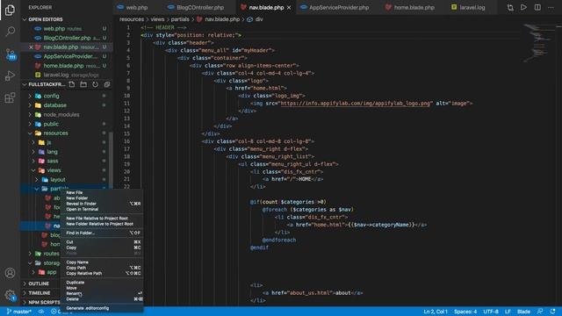Click the master branch indicator in the status bar
The image size is (562, 316).
(x=19, y=312)
